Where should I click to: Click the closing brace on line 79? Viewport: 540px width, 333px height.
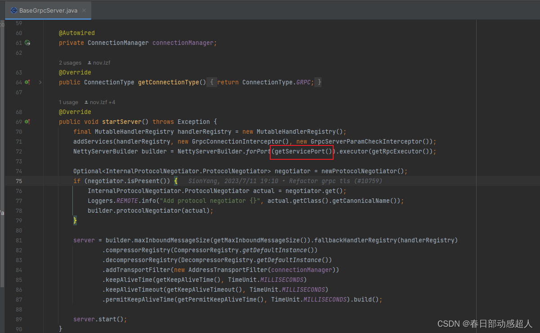pyautogui.click(x=75, y=221)
